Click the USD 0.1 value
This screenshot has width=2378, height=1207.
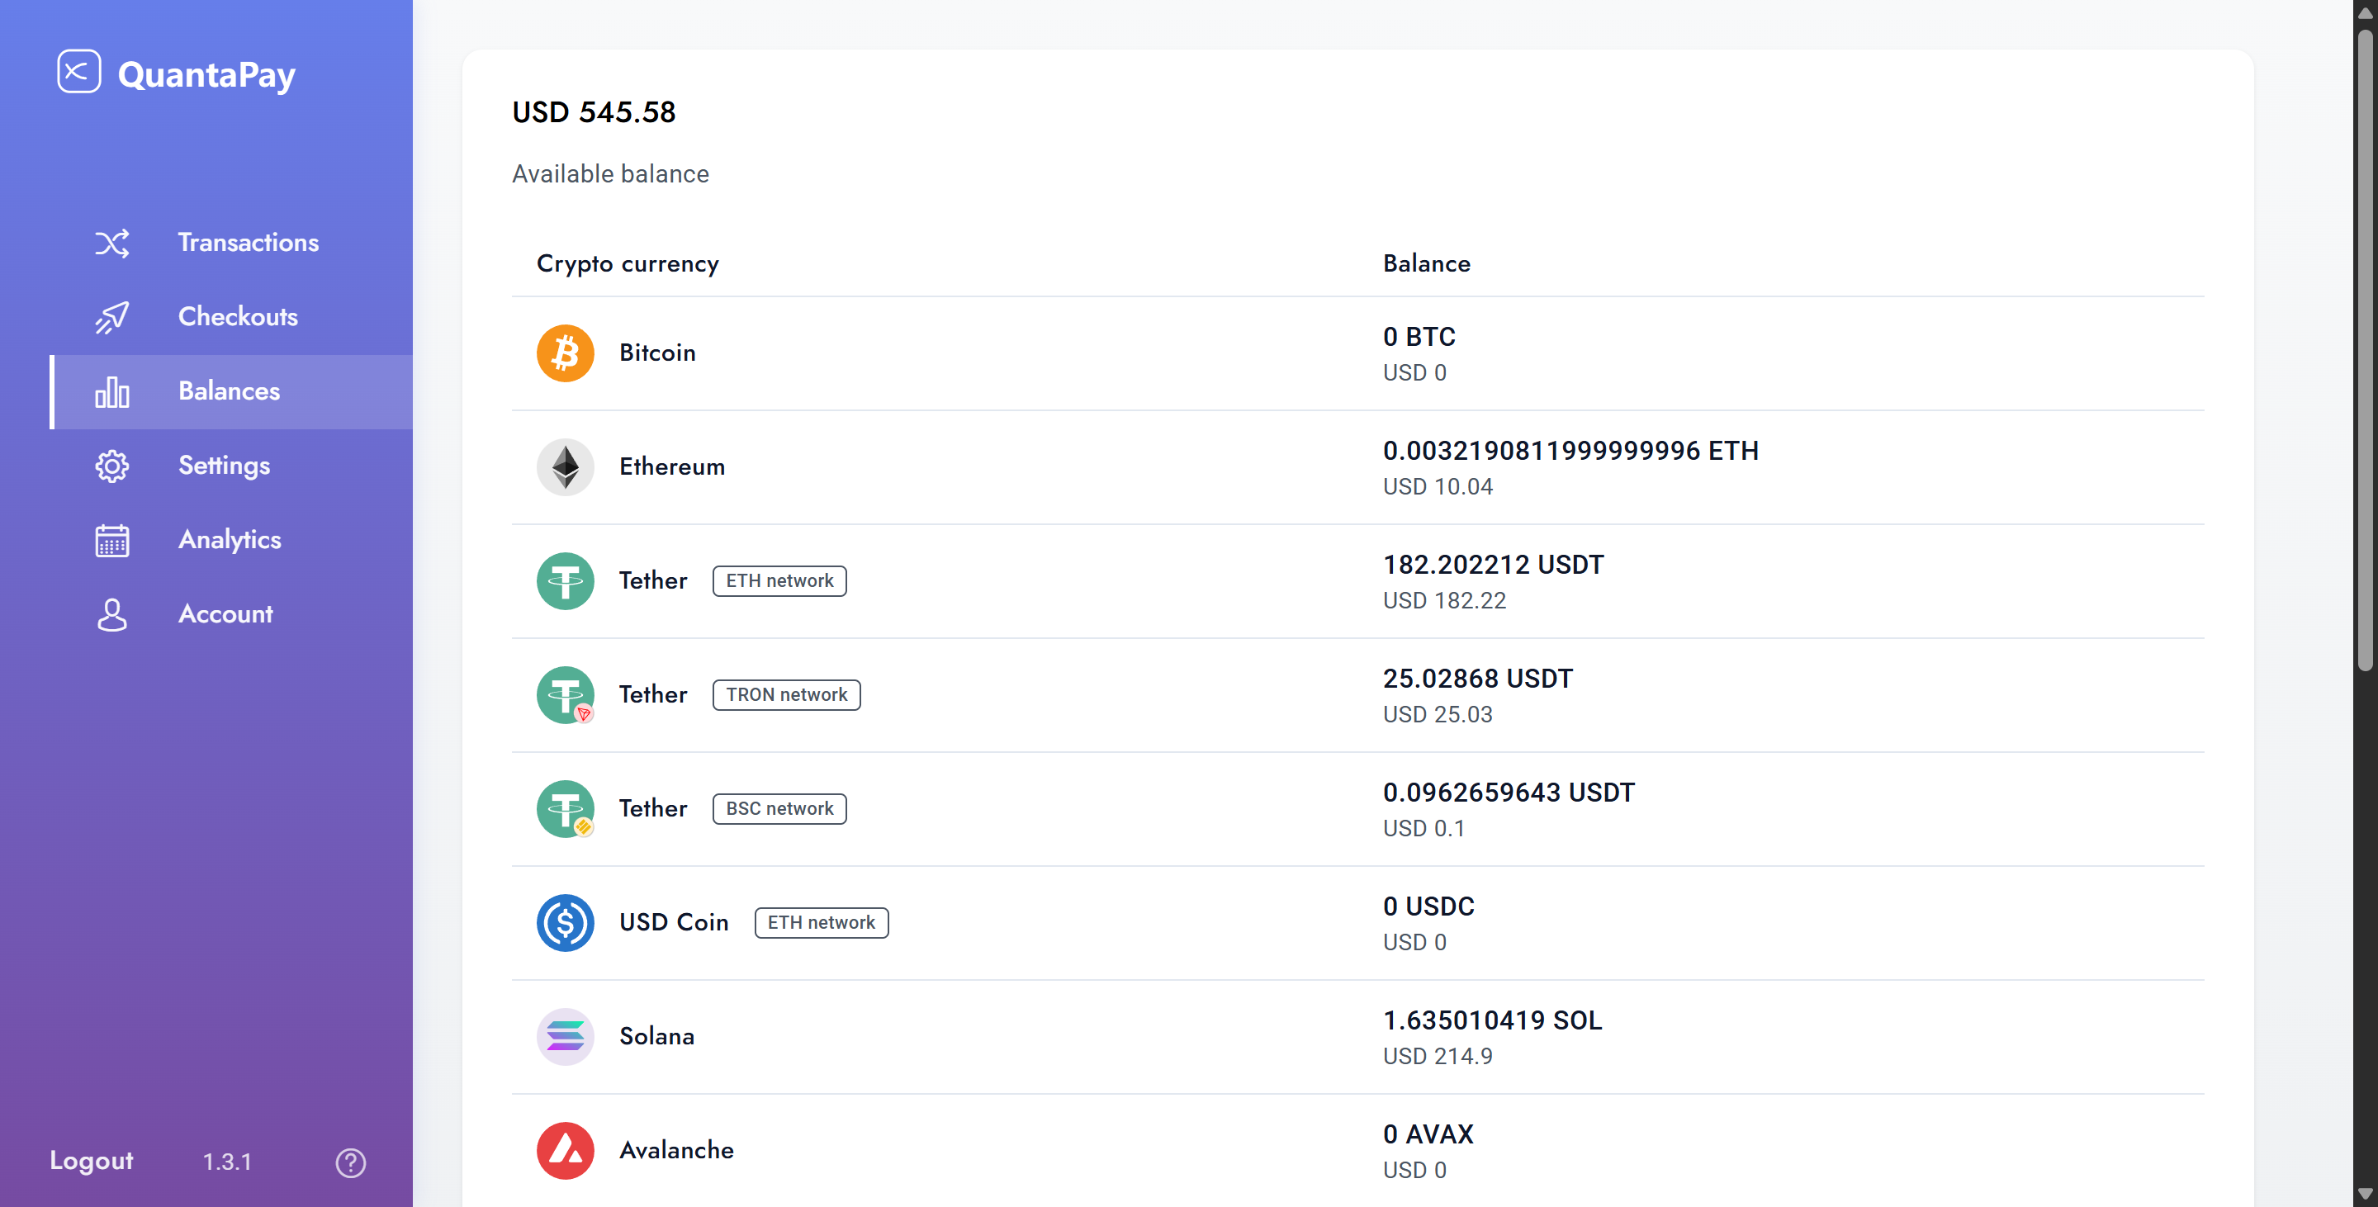pos(1423,829)
